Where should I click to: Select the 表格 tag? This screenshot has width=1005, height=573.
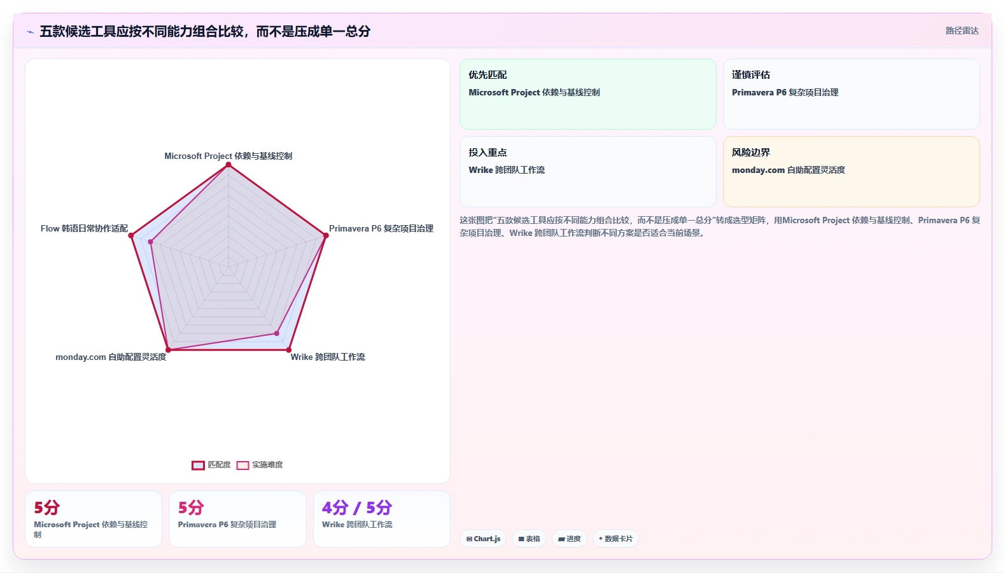[x=529, y=539]
